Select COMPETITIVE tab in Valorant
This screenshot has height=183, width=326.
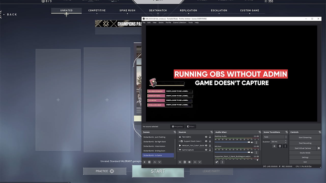click(x=97, y=10)
